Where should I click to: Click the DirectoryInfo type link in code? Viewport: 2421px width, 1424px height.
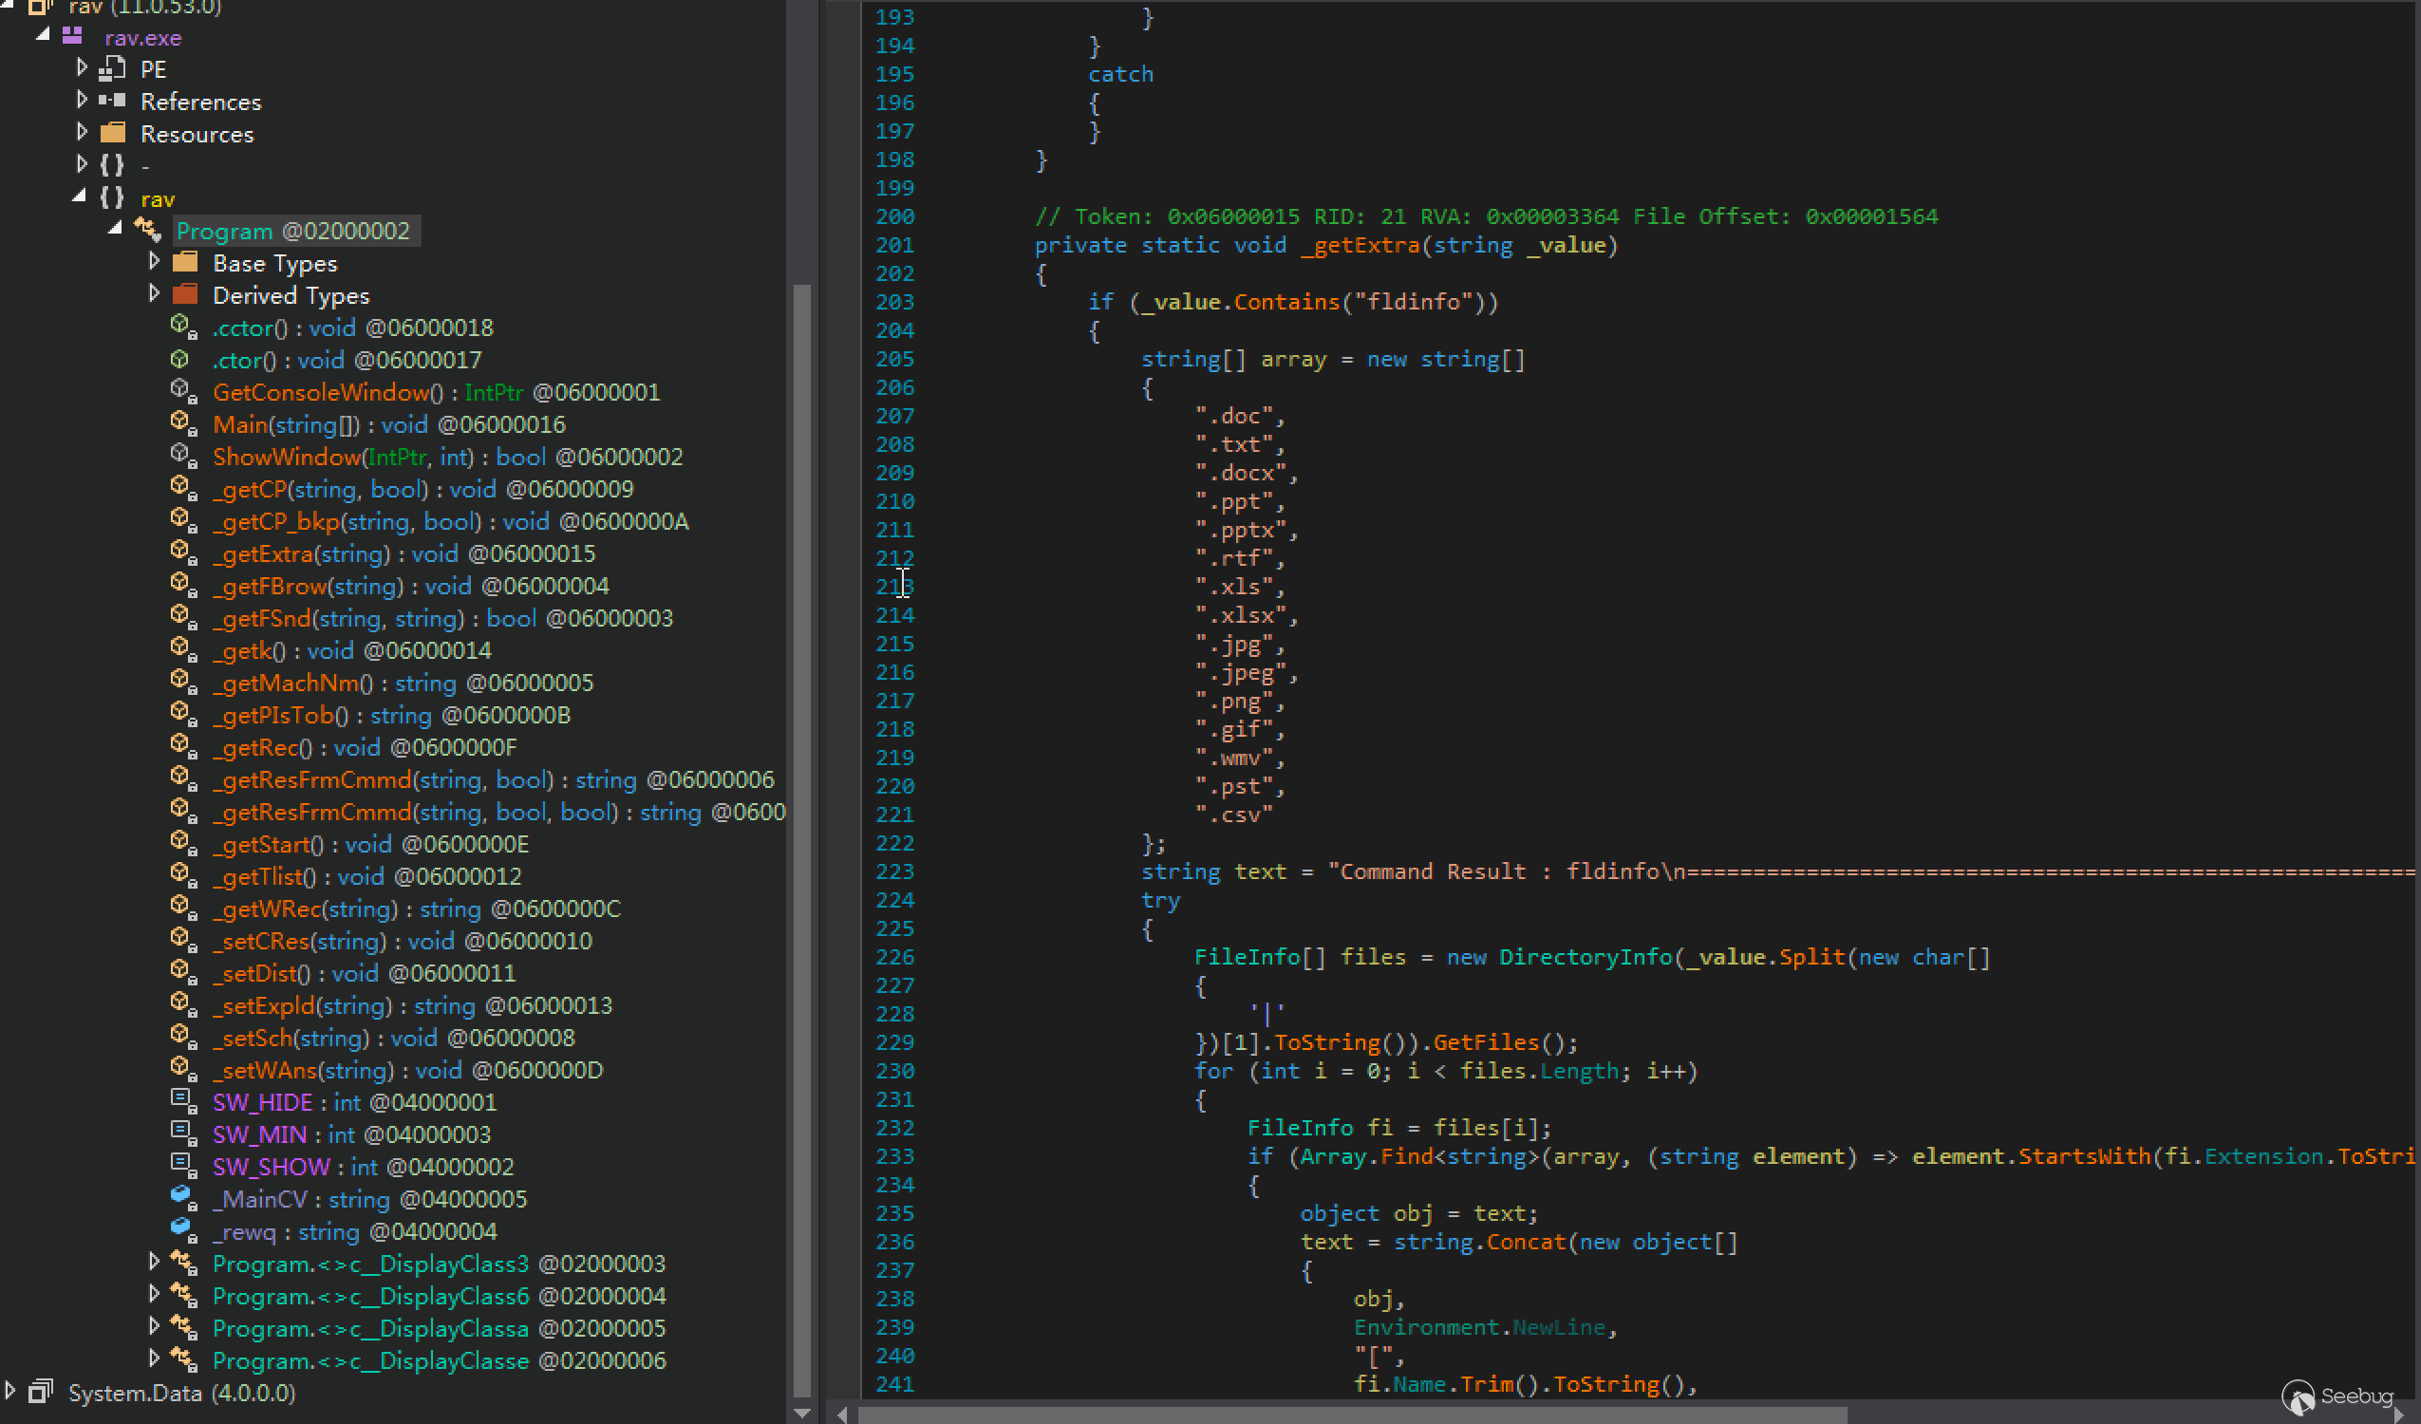tap(1586, 957)
